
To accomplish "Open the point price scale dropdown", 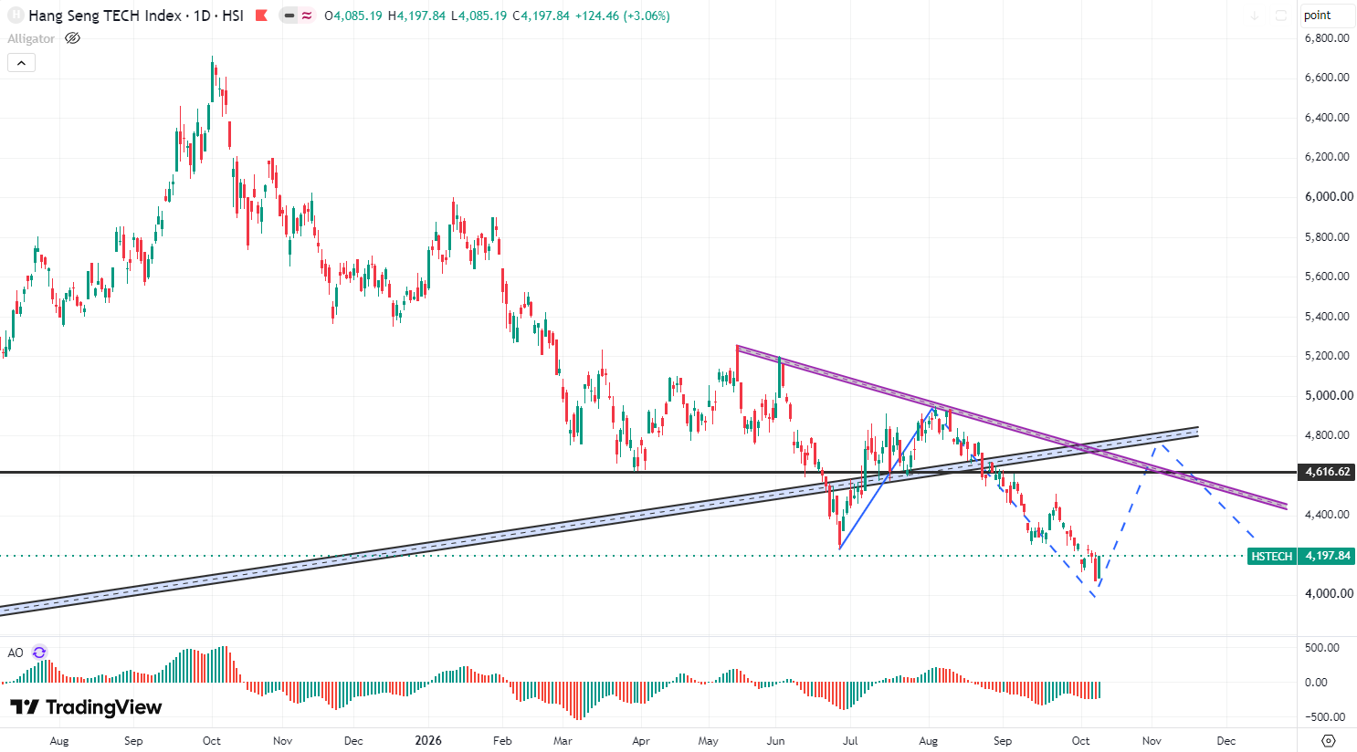I will click(1328, 16).
